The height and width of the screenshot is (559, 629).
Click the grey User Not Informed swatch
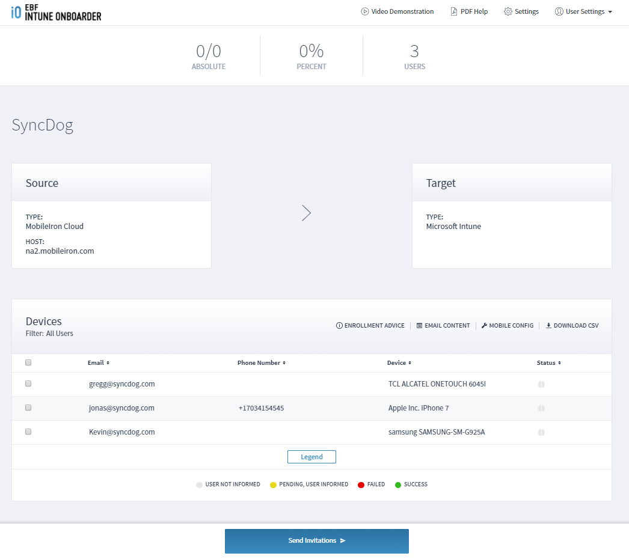(x=200, y=485)
